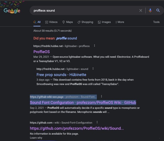This screenshot has width=164, height=141.
Task: Switch to the Images tab
Action: point(104,22)
